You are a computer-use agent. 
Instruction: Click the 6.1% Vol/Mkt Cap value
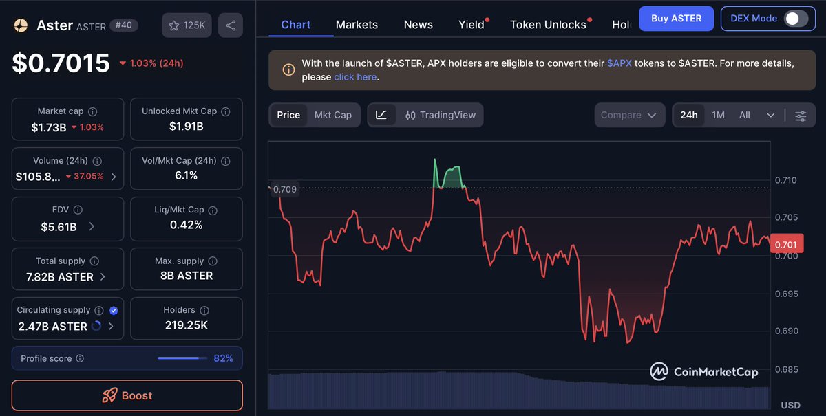tap(186, 176)
